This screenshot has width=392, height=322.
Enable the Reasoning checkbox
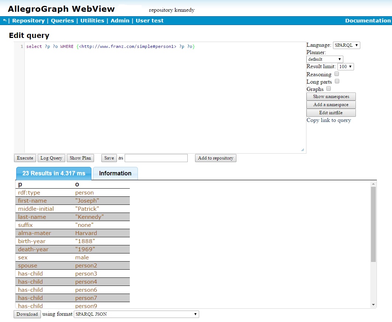[336, 74]
